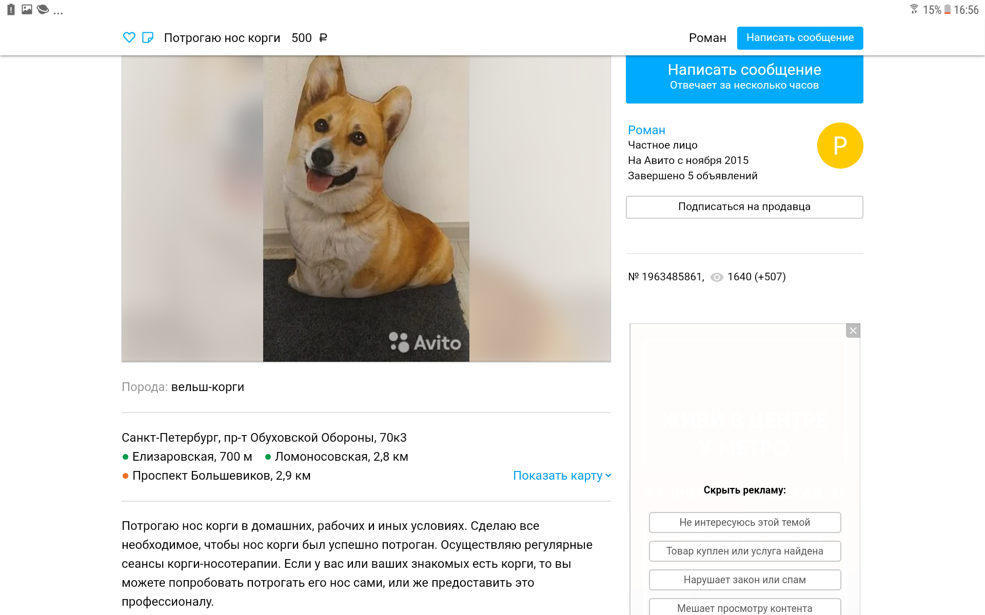Image resolution: width=985 pixels, height=615 pixels.
Task: Add listing to favorites with heart icon
Action: click(x=129, y=37)
